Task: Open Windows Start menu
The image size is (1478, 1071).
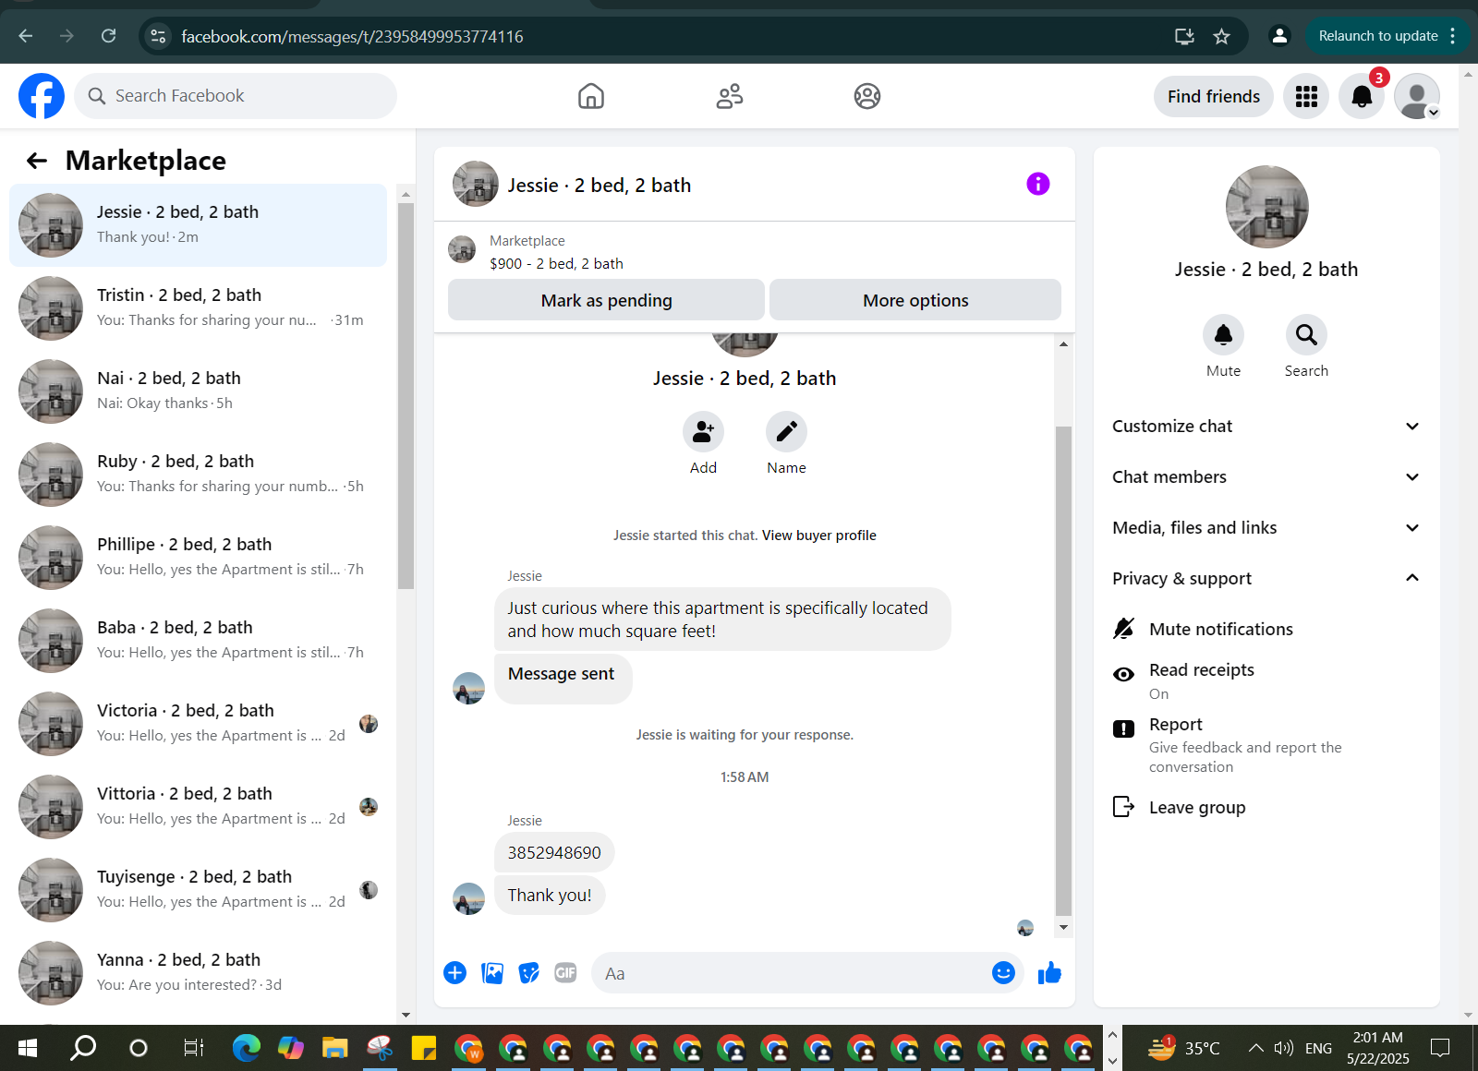Action: [x=28, y=1048]
